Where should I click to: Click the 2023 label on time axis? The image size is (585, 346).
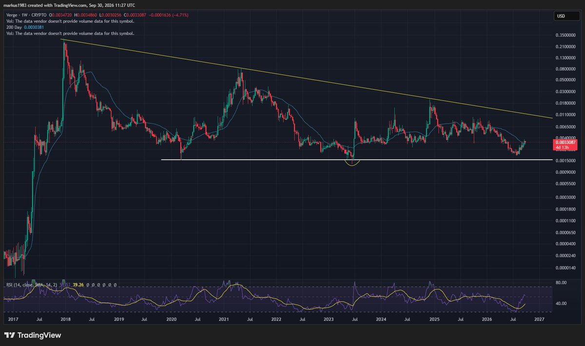click(x=329, y=320)
